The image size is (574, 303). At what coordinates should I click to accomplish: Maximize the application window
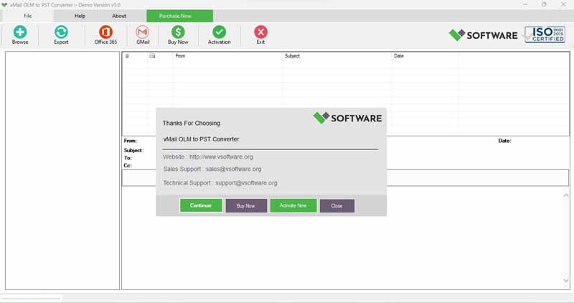click(544, 4)
